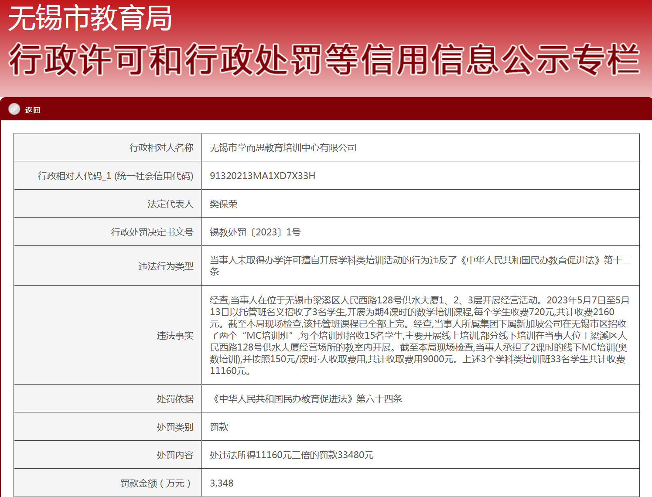Select the legal basis text 第六十四条
This screenshot has height=497, width=652.
tap(306, 398)
